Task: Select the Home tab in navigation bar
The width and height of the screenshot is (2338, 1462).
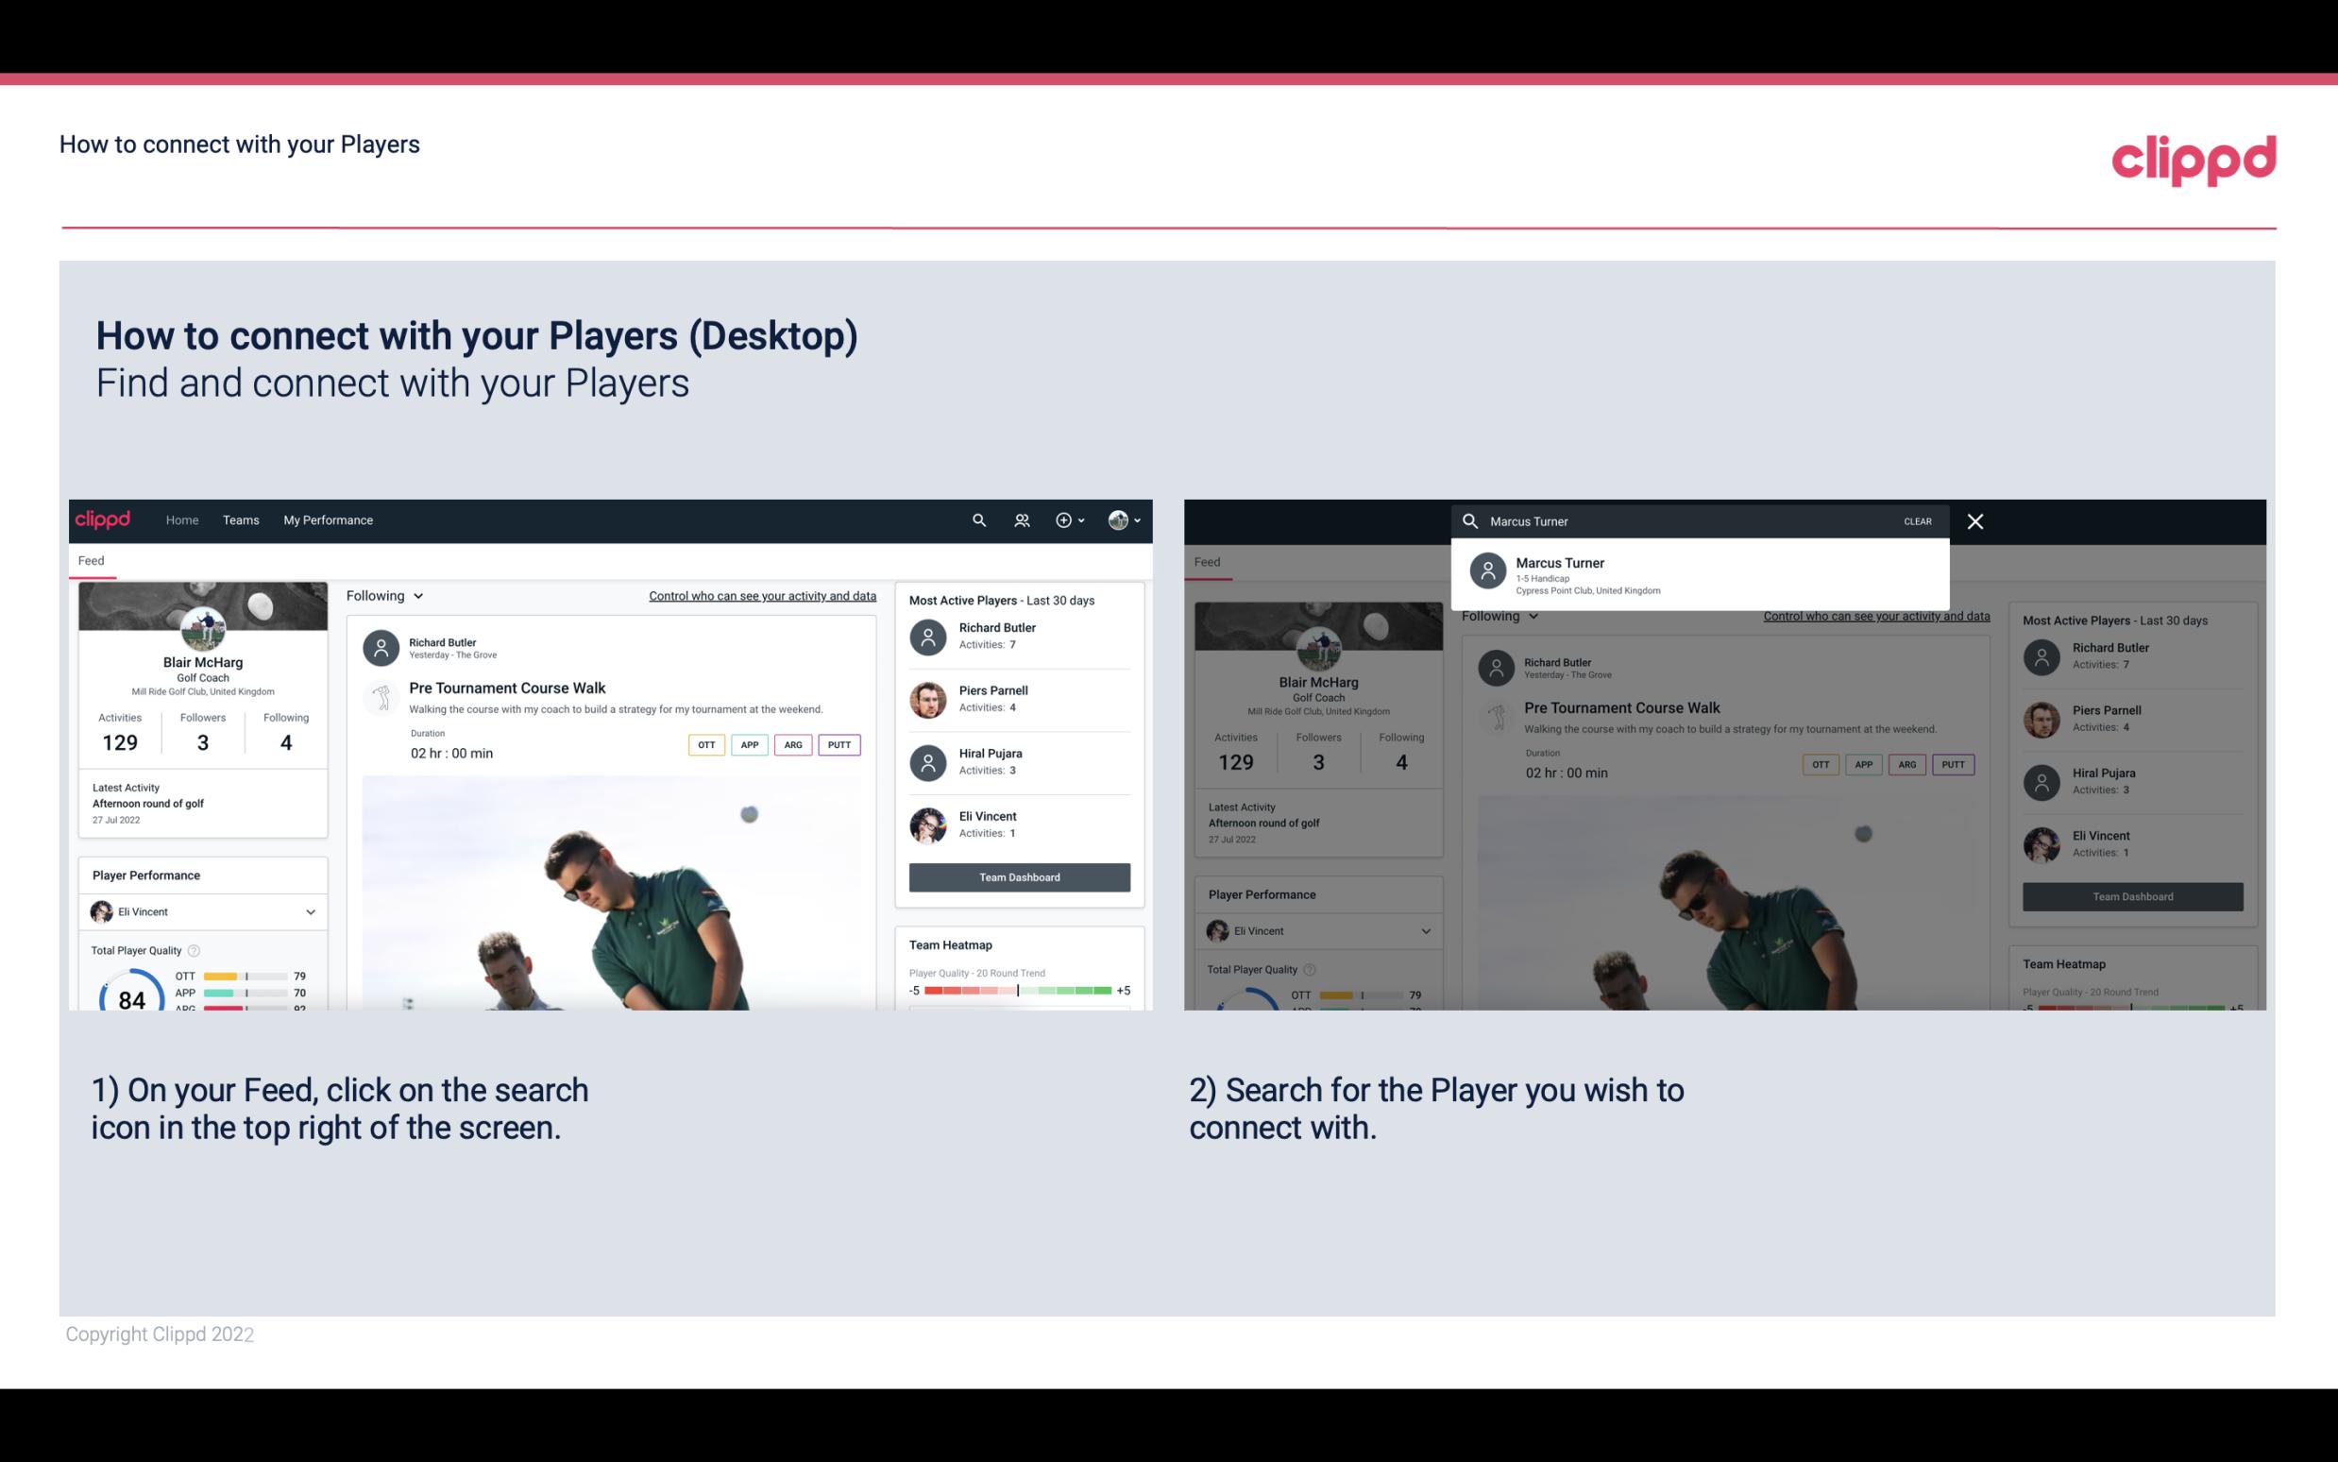Action: point(182,518)
